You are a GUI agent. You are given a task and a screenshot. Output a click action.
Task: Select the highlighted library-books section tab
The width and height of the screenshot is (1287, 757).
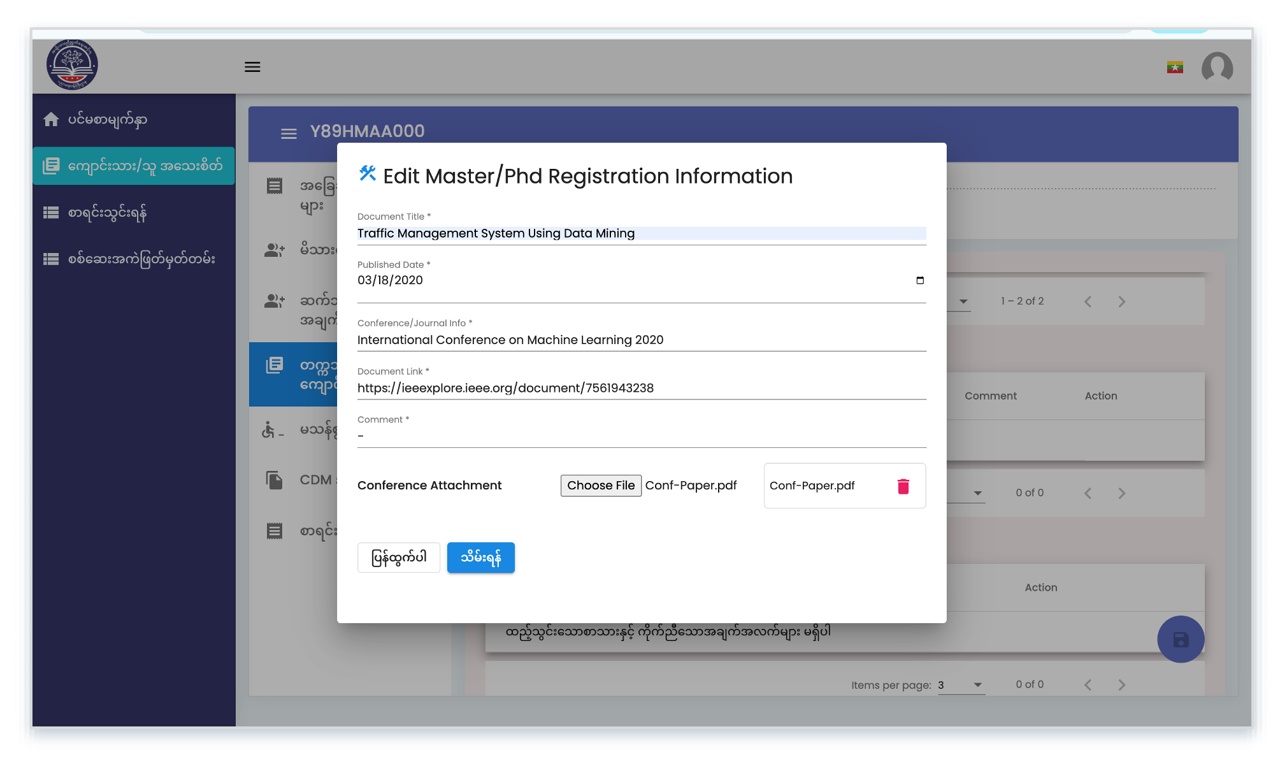click(293, 375)
